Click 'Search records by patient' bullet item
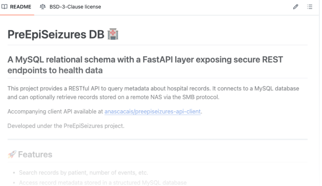The width and height of the screenshot is (322, 186). click(x=83, y=173)
